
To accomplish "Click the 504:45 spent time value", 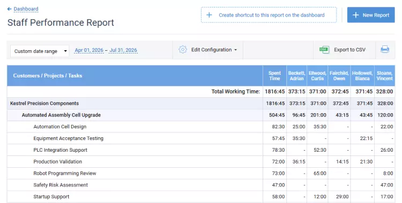I will tap(277, 115).
